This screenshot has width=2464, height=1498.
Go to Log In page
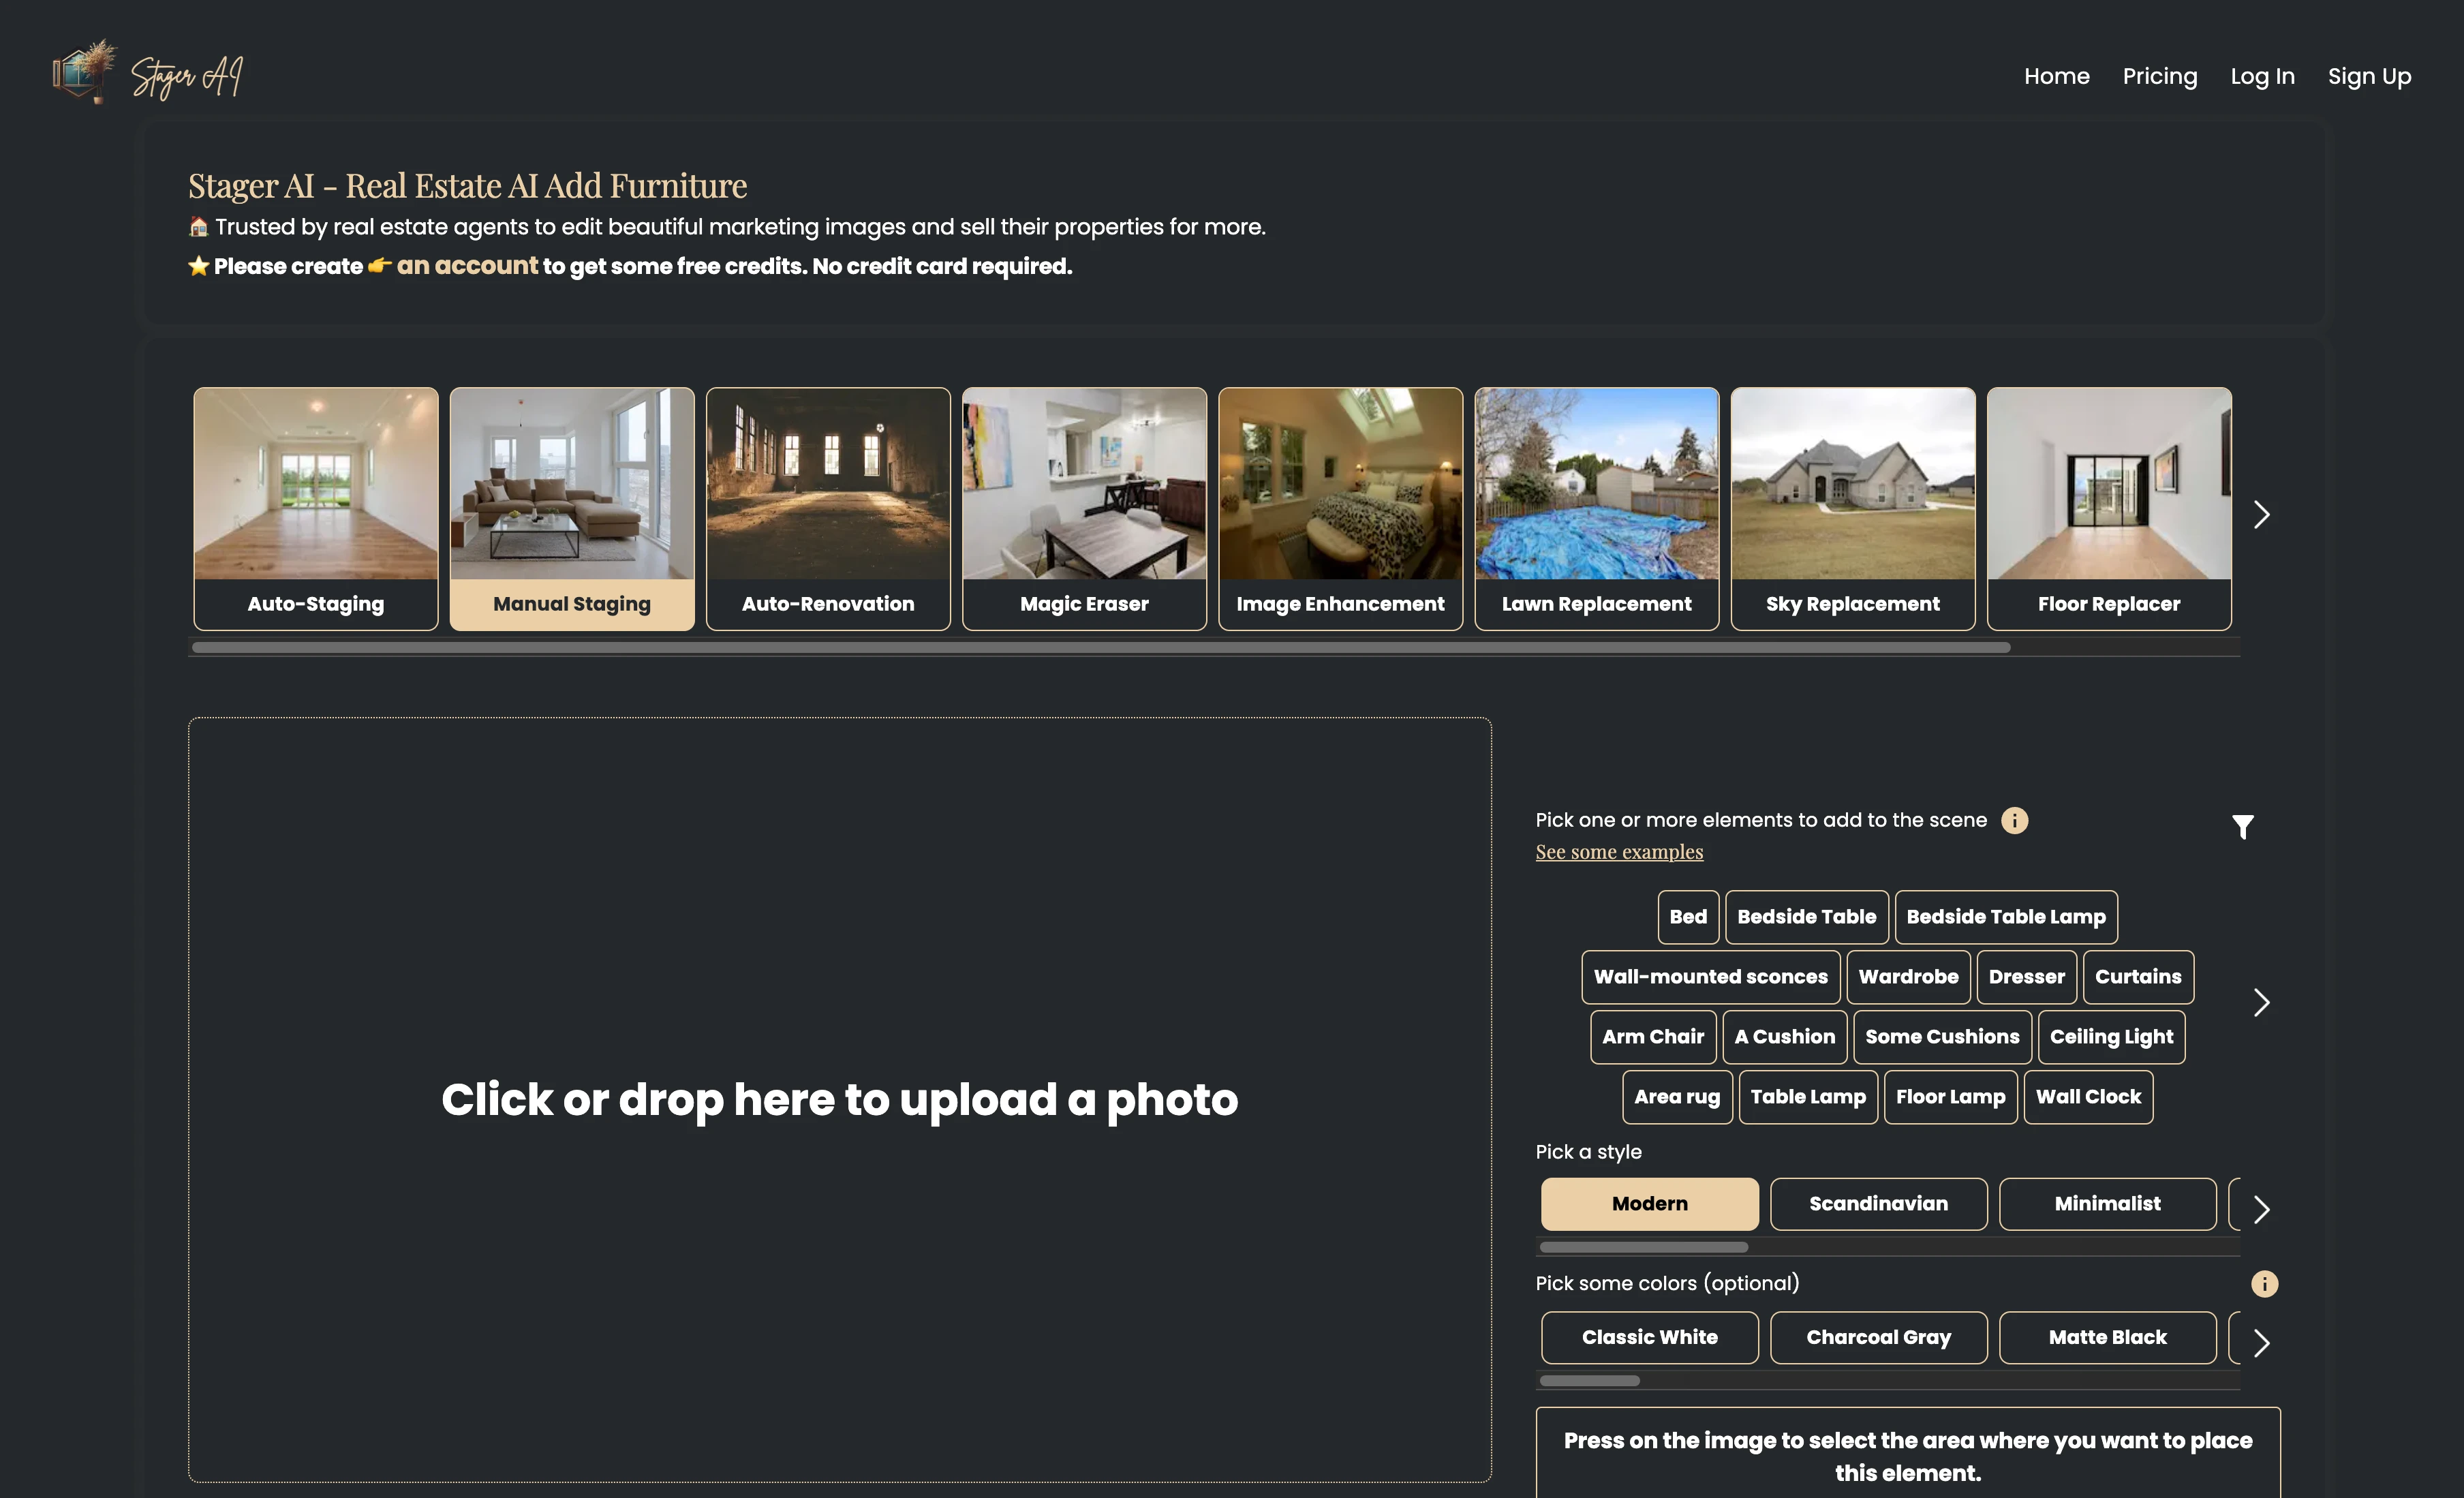2262,77
